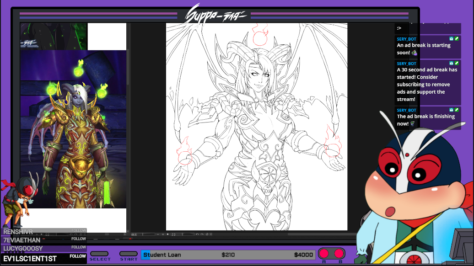
Task: Click the Student Loan goal progress bar
Action: coord(227,255)
